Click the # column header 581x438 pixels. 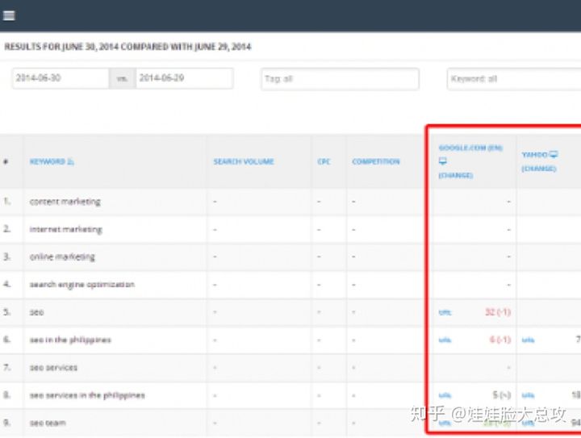(6, 161)
